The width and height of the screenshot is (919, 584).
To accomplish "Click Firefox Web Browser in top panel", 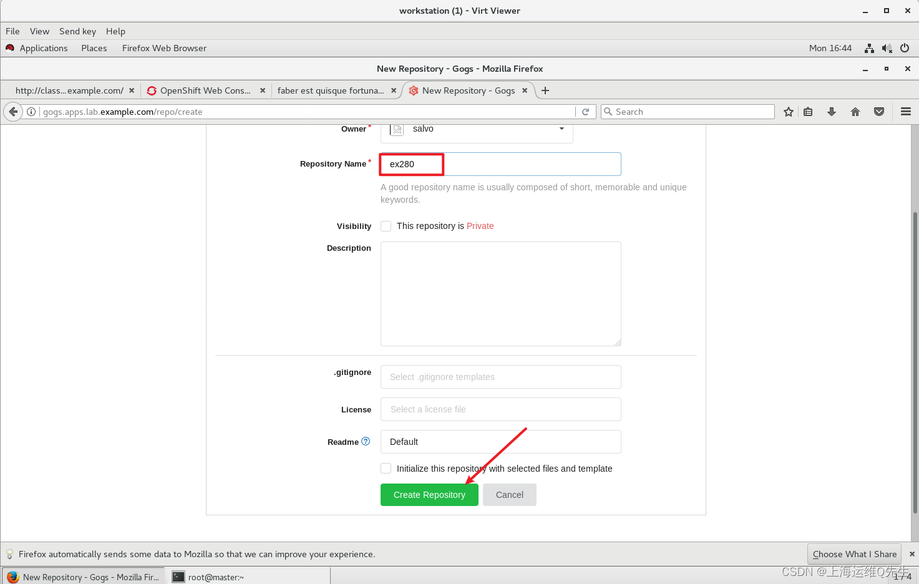I will (x=164, y=48).
